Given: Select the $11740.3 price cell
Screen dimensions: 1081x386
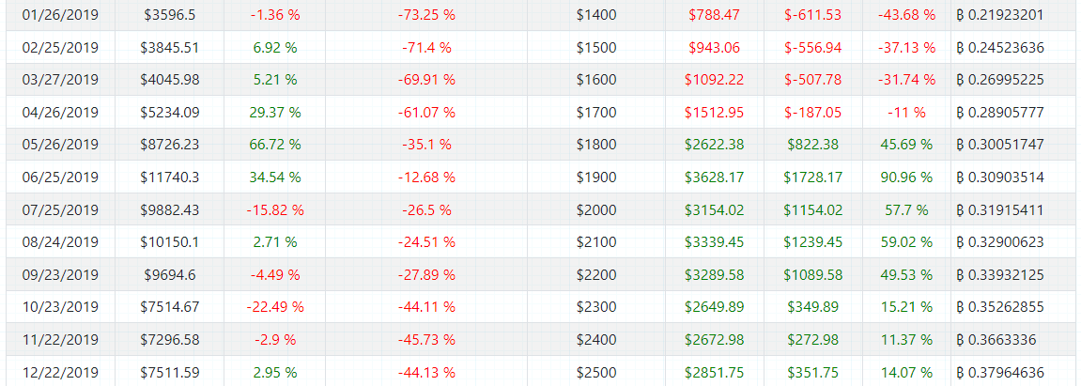Looking at the screenshot, I should pyautogui.click(x=170, y=178).
